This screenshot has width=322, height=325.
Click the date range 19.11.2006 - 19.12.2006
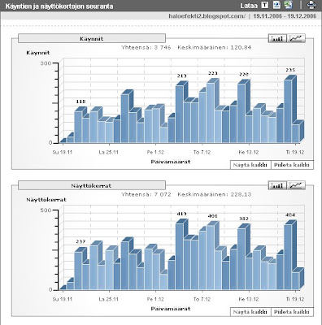285,16
